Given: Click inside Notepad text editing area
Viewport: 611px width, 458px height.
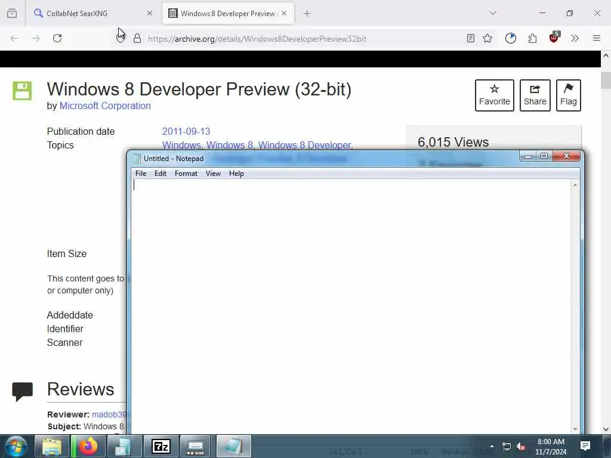Looking at the screenshot, I should point(351,306).
